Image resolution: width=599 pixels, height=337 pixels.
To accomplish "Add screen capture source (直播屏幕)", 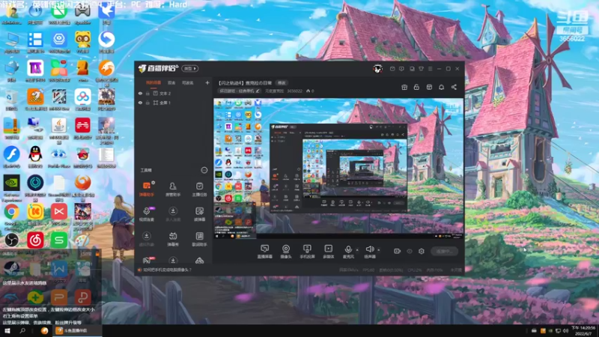I will [x=264, y=252].
